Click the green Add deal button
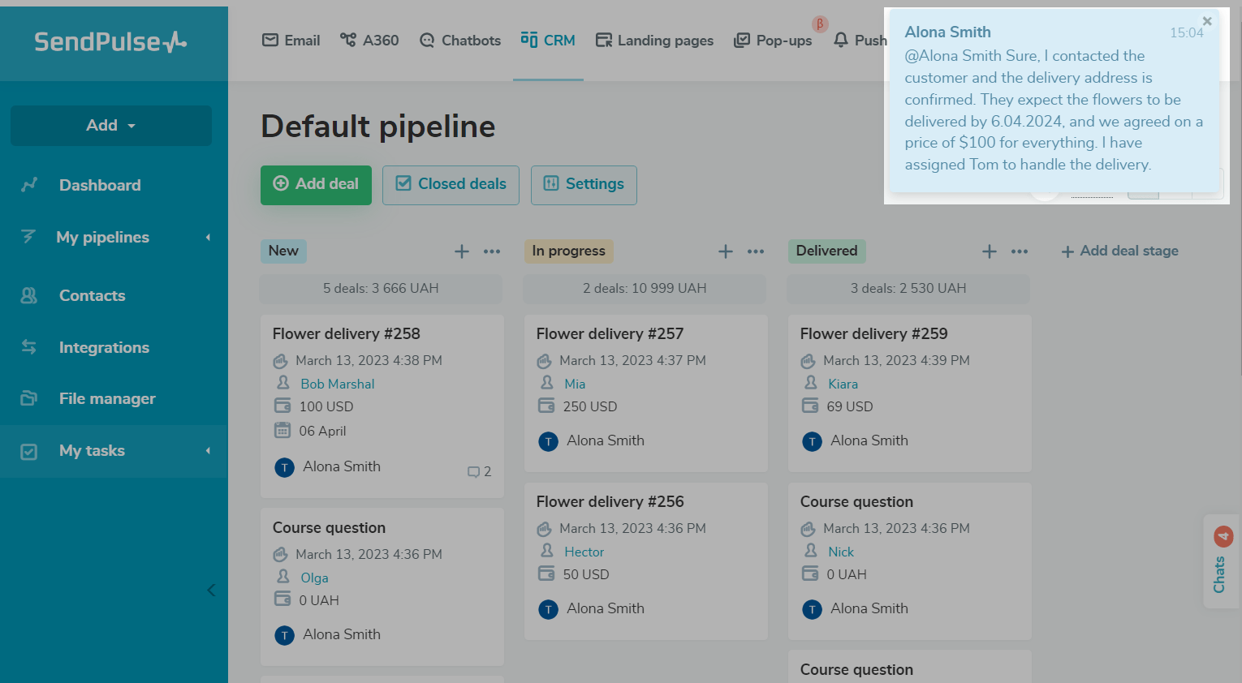The height and width of the screenshot is (683, 1242). click(x=316, y=184)
